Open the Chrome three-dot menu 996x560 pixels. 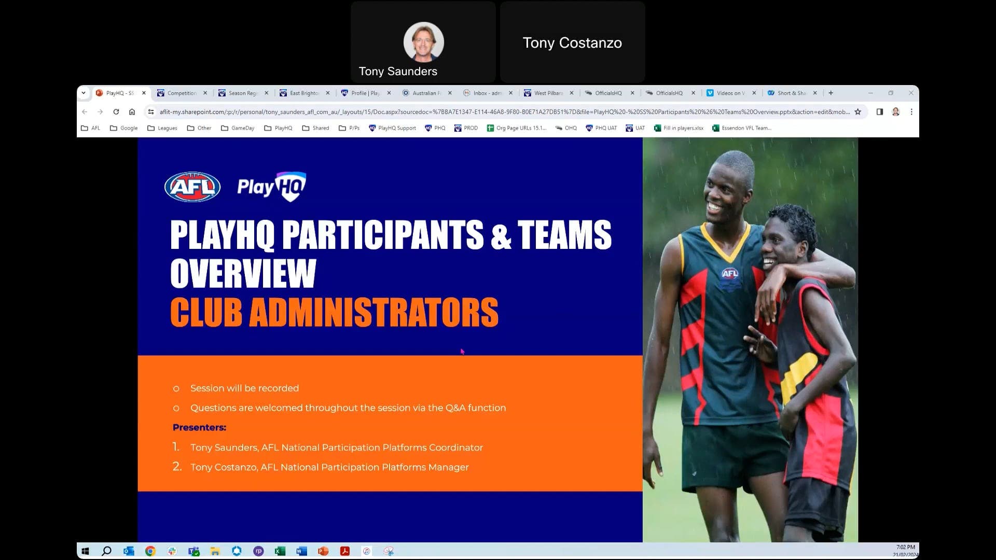[911, 111]
